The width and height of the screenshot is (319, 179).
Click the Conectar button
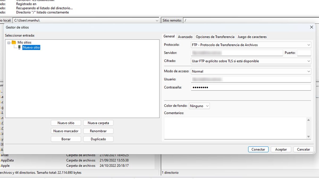258,149
